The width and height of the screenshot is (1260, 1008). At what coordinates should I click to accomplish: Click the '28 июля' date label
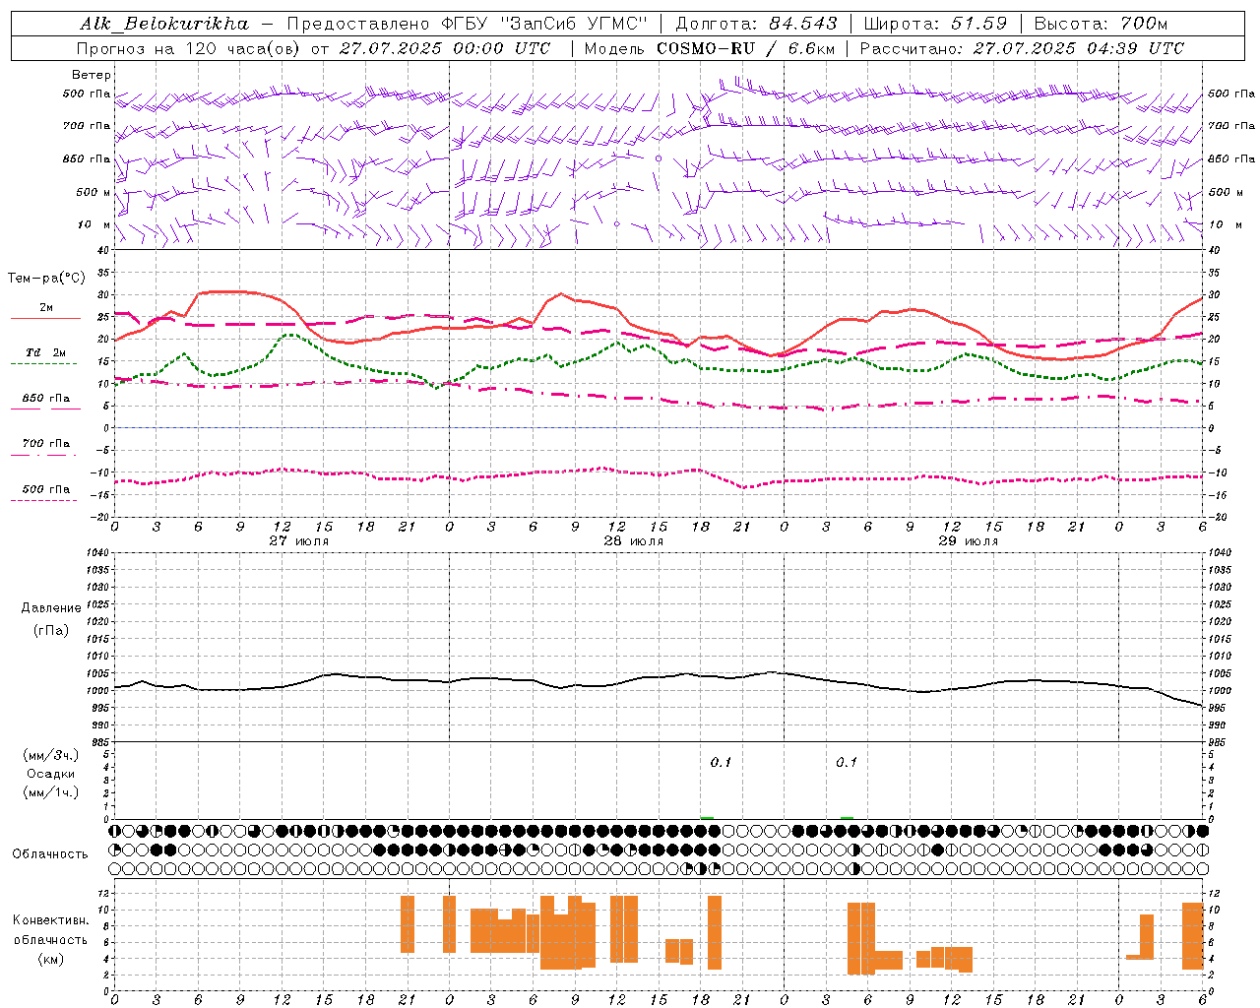[633, 541]
